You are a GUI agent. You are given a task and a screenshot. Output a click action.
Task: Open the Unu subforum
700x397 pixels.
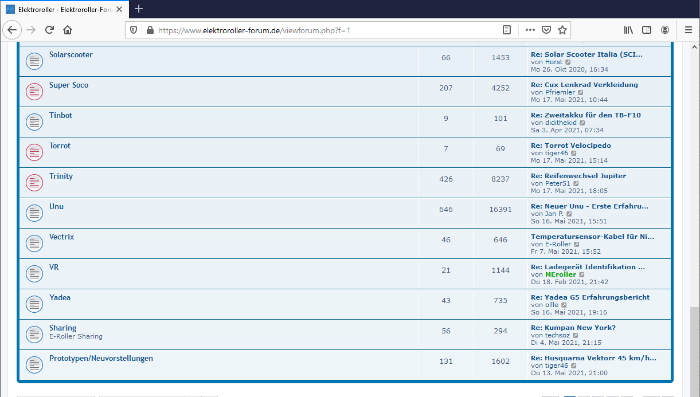56,206
